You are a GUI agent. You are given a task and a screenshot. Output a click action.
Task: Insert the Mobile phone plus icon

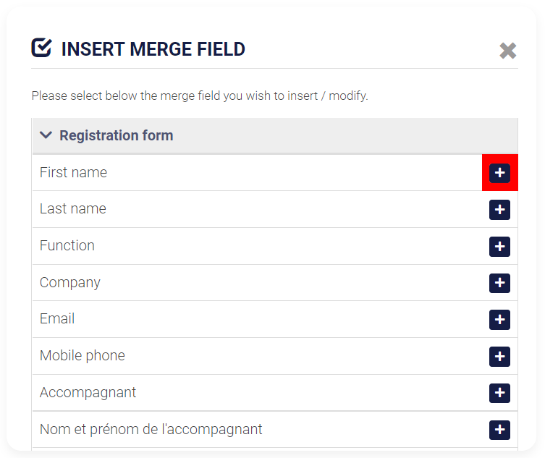click(499, 357)
